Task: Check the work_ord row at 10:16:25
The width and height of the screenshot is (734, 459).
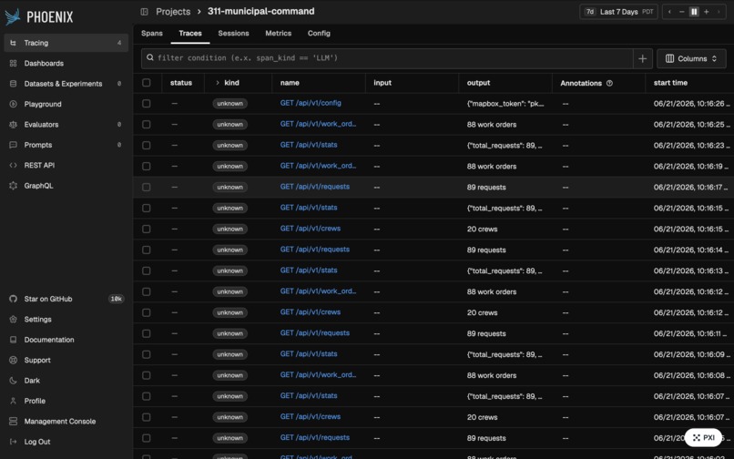Action: click(x=146, y=124)
